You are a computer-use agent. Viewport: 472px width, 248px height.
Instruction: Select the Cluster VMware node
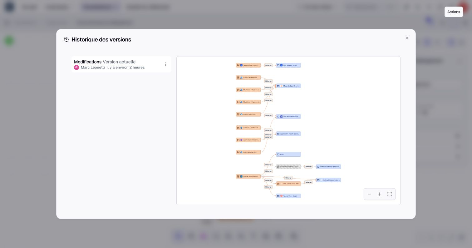(248, 177)
